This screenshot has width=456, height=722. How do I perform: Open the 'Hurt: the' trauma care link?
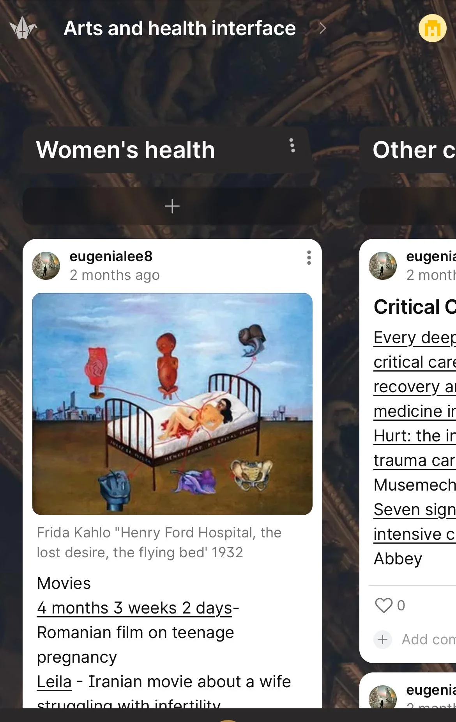pos(415,436)
